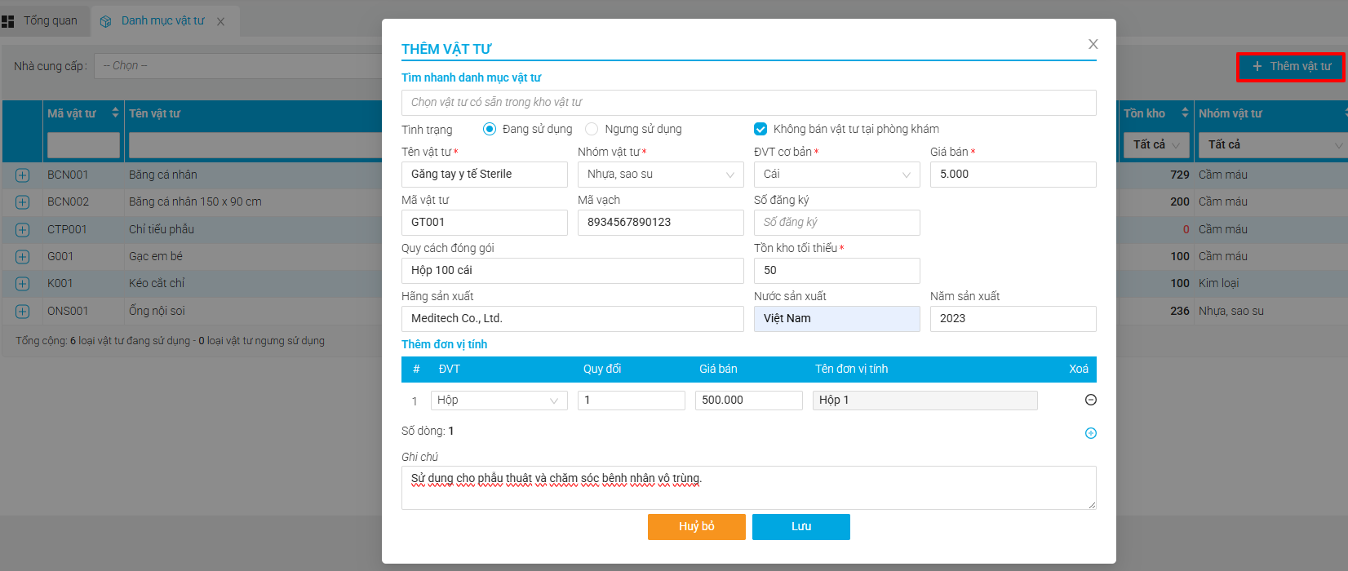Expand row ONS001 with plus icon

coord(22,312)
